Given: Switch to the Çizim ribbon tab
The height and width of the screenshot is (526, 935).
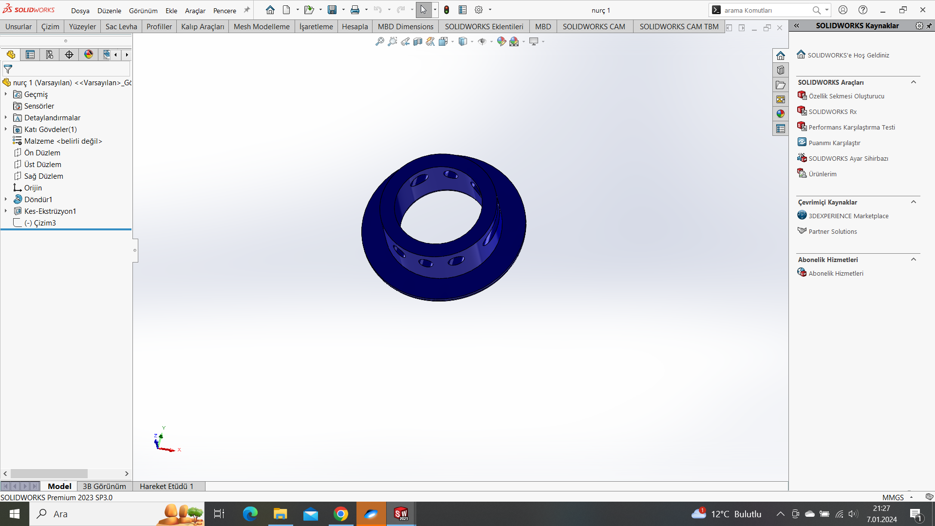Looking at the screenshot, I should pos(50,27).
